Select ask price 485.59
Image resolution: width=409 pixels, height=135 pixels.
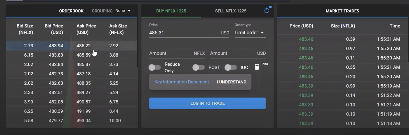pyautogui.click(x=83, y=55)
